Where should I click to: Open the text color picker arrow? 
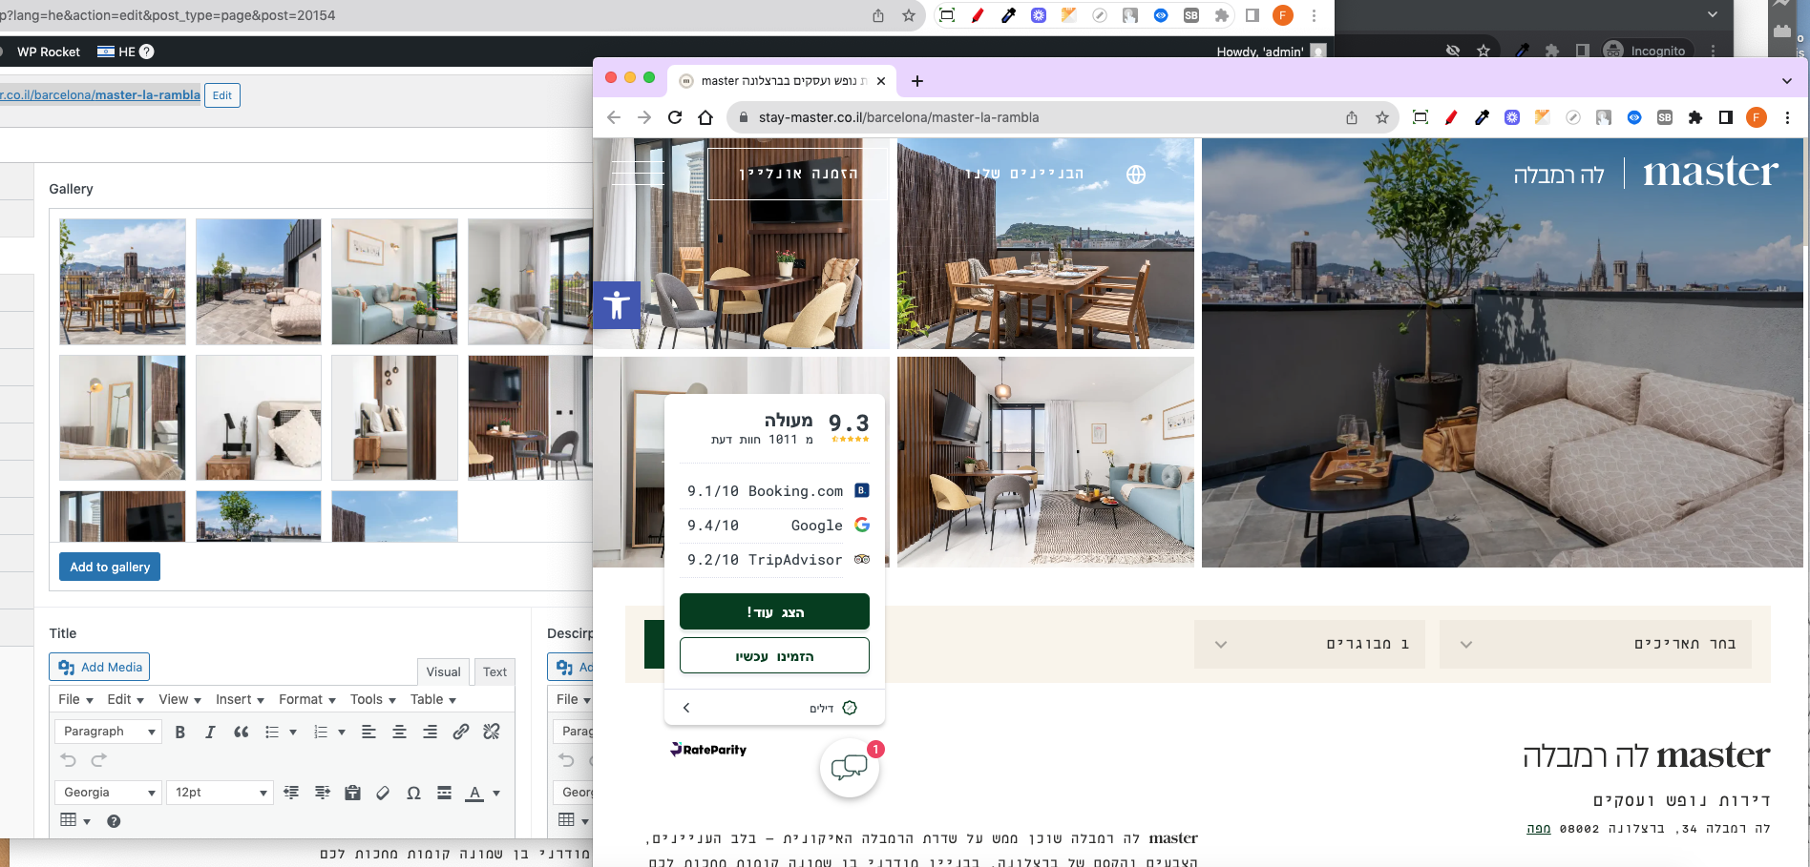point(496,794)
